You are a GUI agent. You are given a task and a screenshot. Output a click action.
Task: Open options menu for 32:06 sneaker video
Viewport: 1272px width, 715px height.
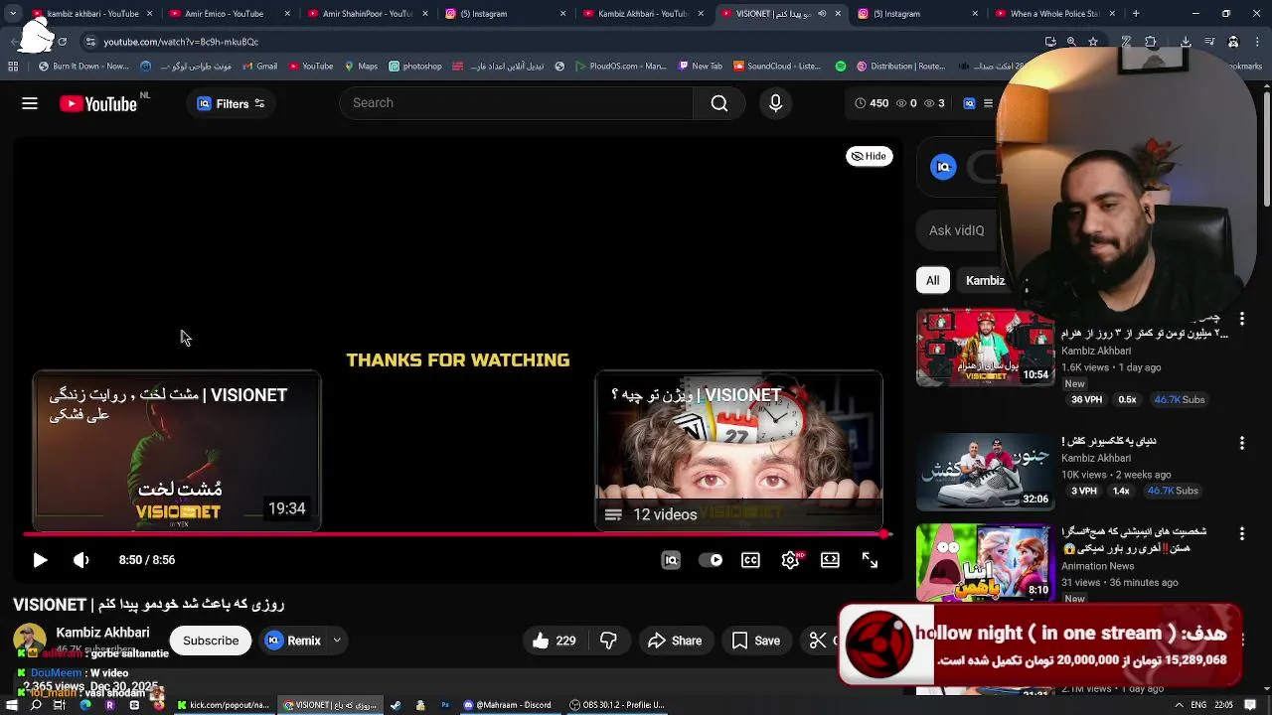(1241, 442)
